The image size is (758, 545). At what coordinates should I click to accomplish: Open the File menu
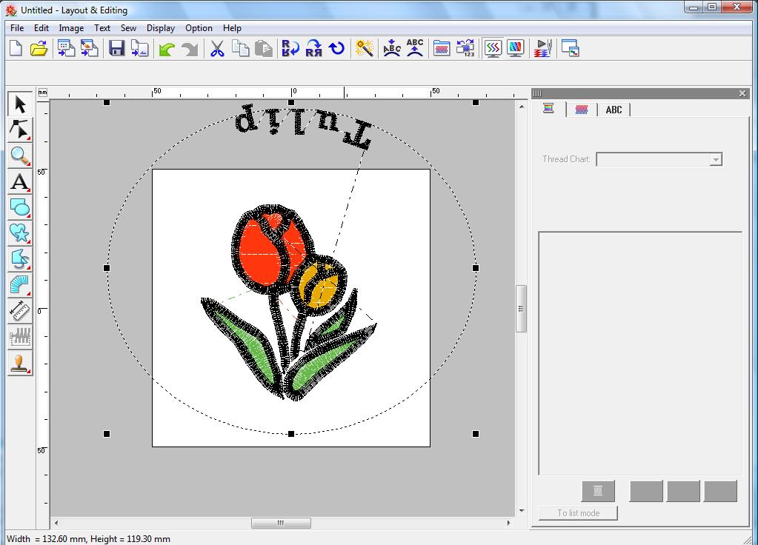[17, 28]
